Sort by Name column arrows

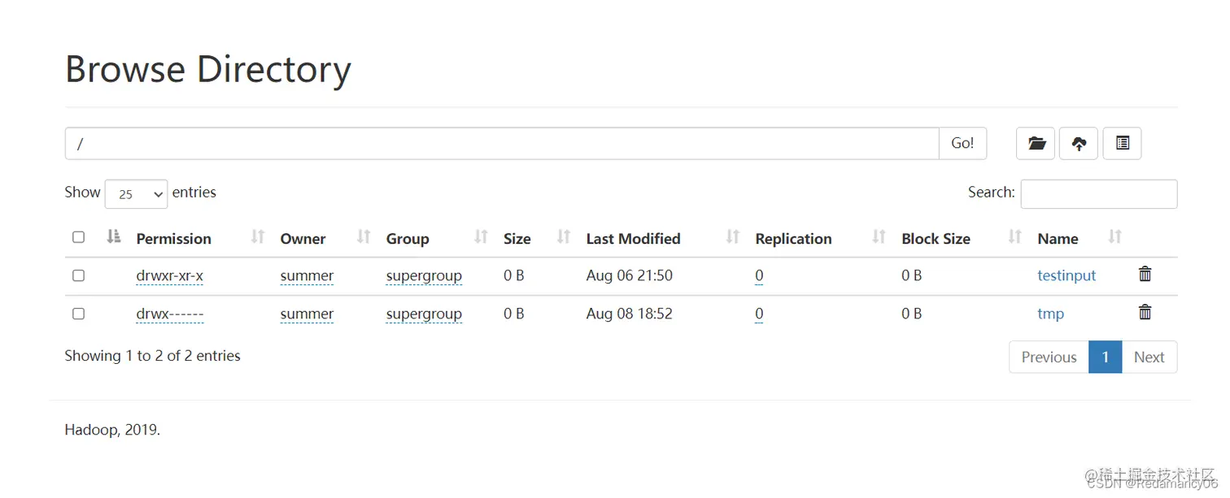[1115, 236]
